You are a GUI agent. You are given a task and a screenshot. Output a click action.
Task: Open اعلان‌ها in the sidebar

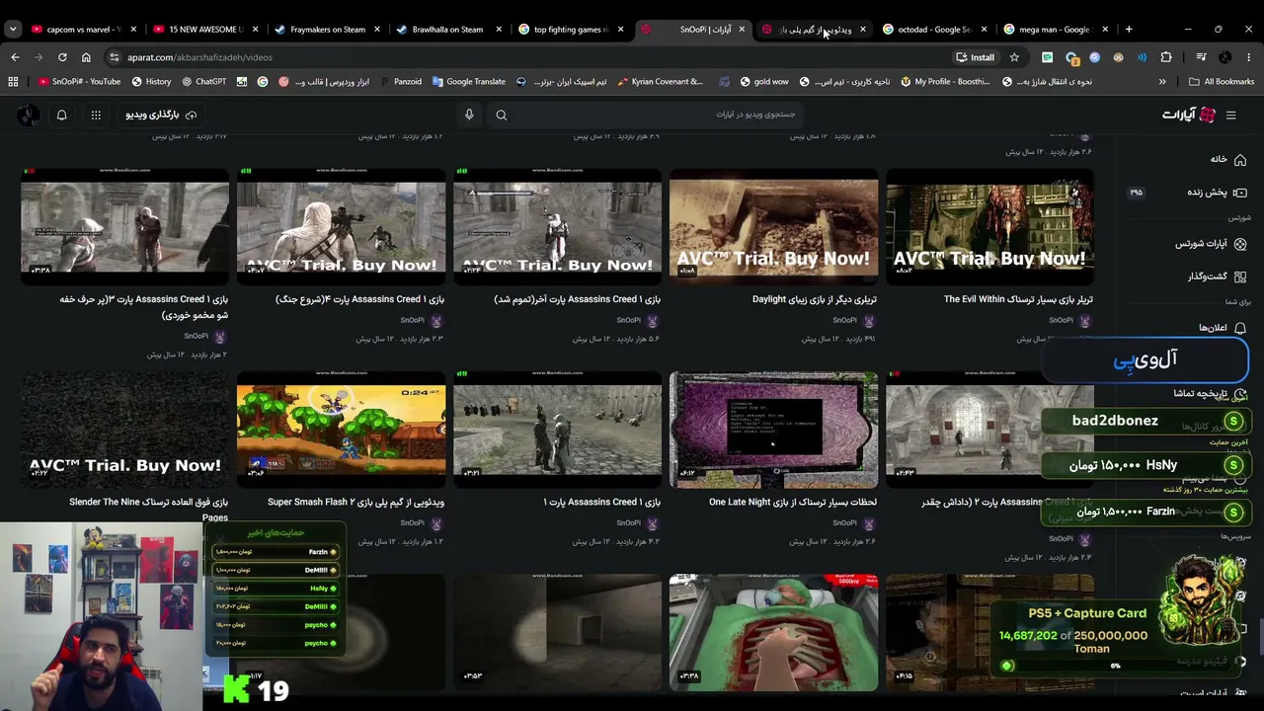(x=1222, y=328)
